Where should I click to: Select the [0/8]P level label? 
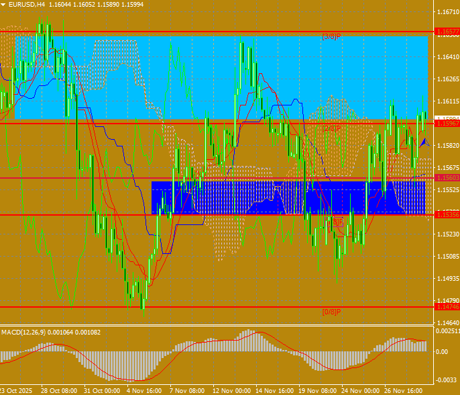pos(331,312)
